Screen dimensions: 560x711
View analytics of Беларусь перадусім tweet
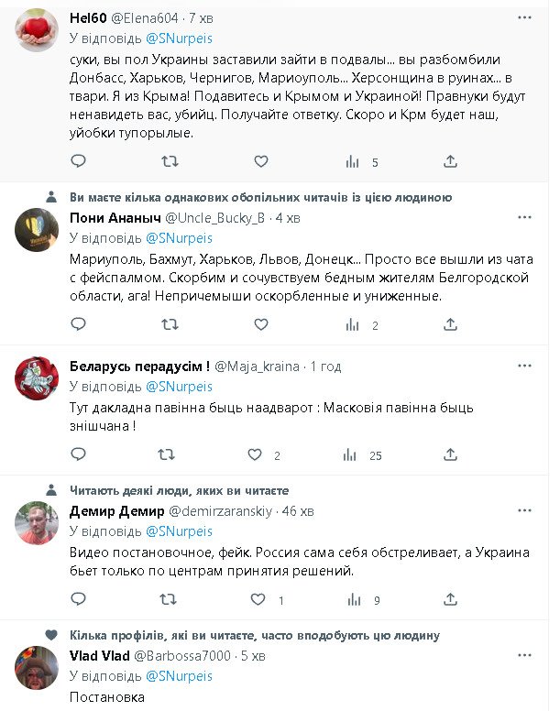(353, 454)
